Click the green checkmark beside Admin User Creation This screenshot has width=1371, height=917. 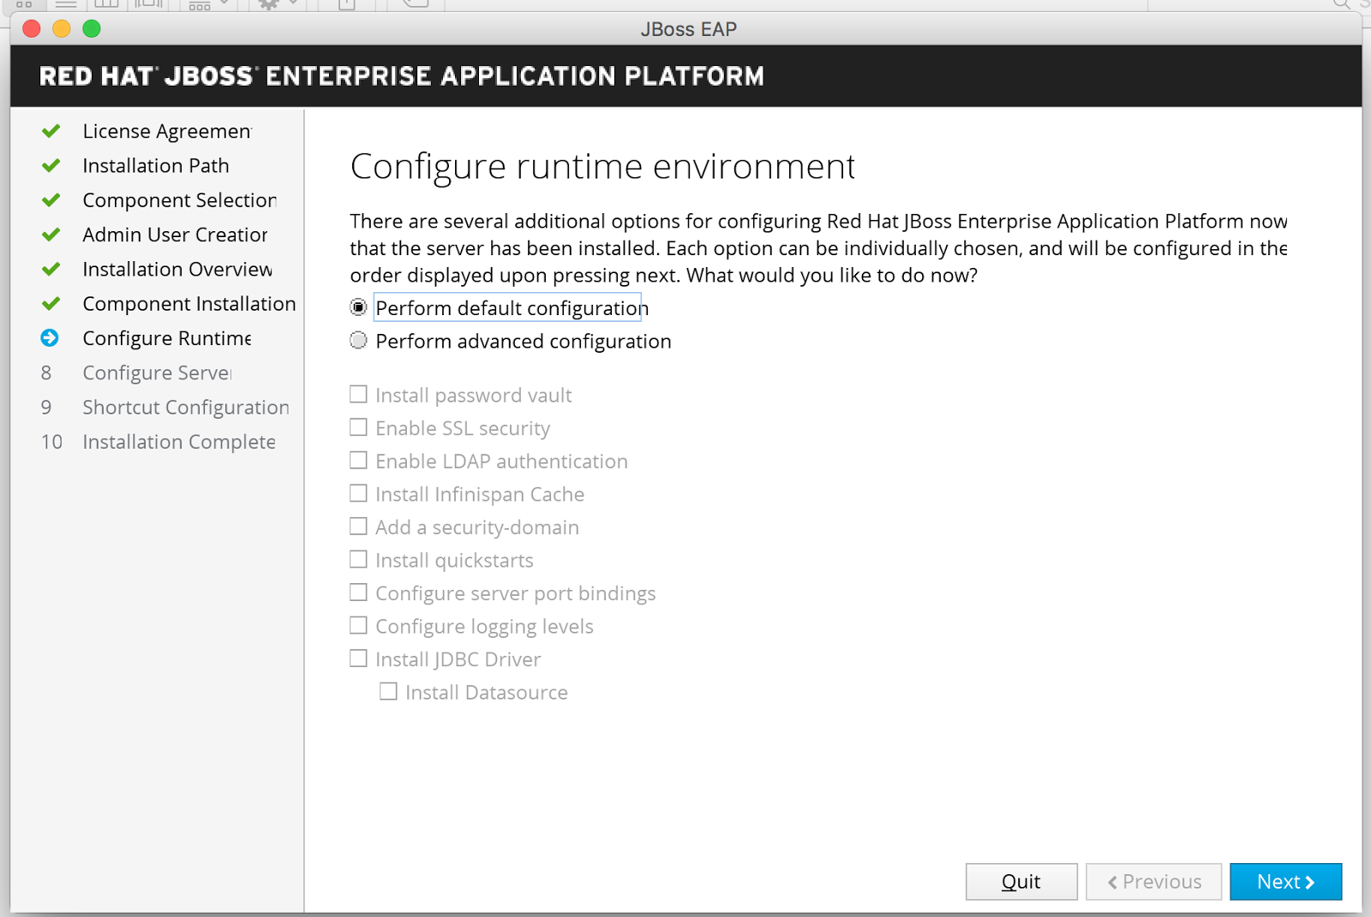[51, 235]
